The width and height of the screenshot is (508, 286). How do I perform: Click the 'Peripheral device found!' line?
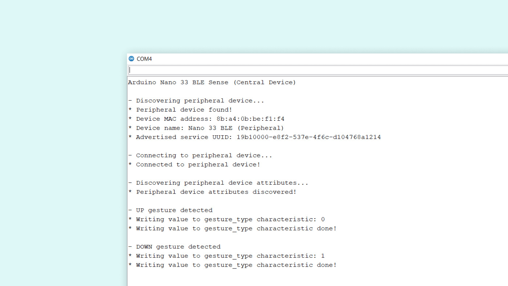point(184,110)
